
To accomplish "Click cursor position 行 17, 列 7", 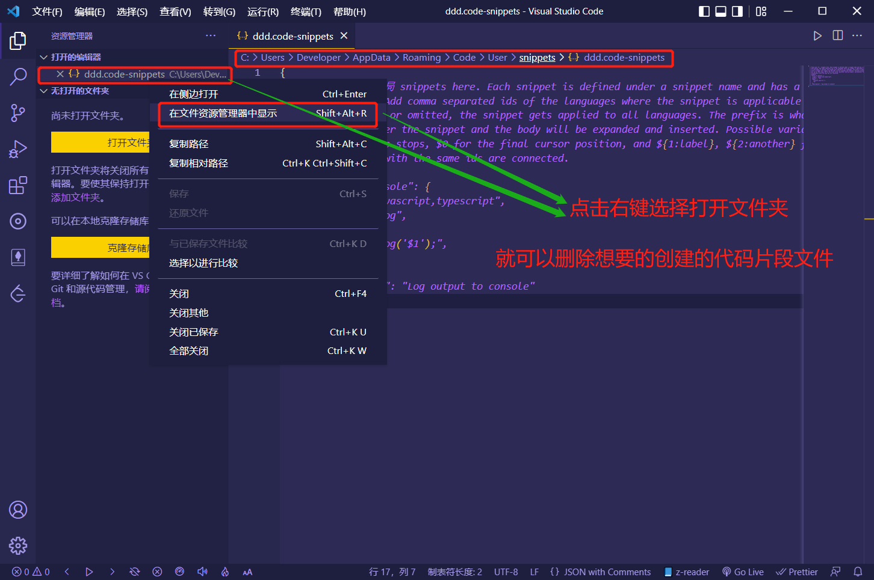I will point(392,572).
